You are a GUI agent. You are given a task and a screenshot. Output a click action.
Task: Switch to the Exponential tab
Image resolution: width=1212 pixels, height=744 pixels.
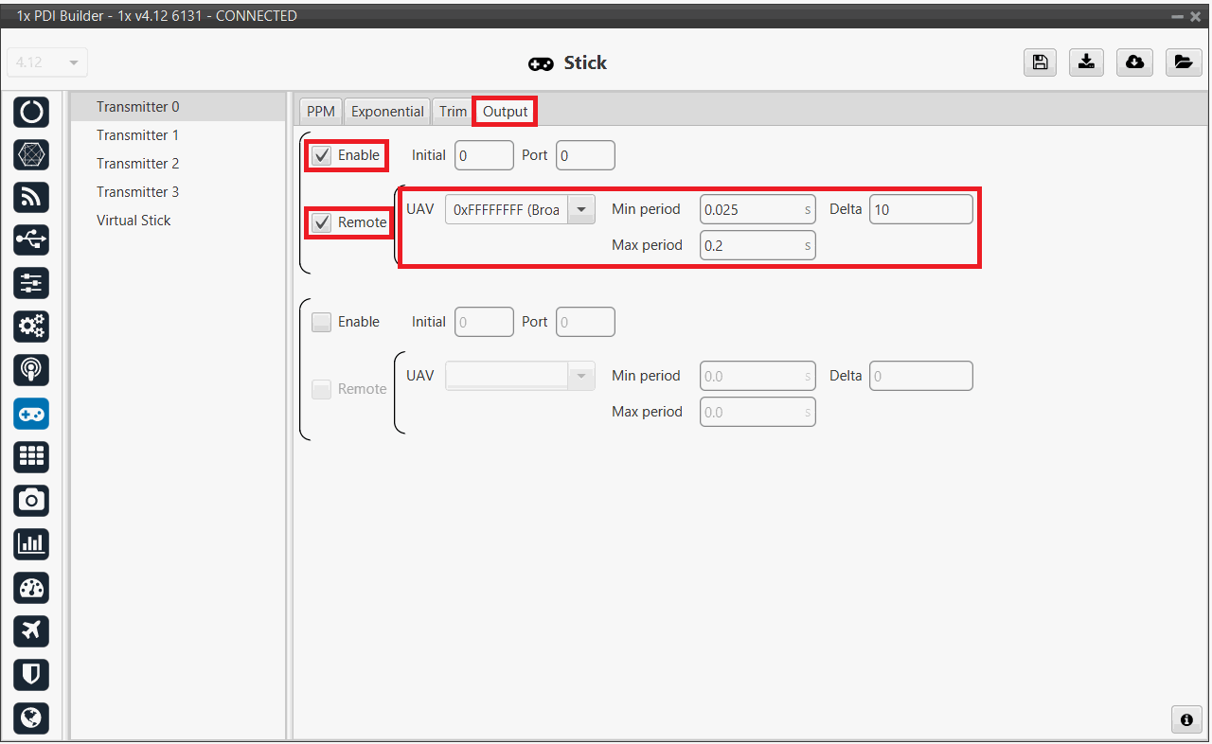(x=387, y=112)
